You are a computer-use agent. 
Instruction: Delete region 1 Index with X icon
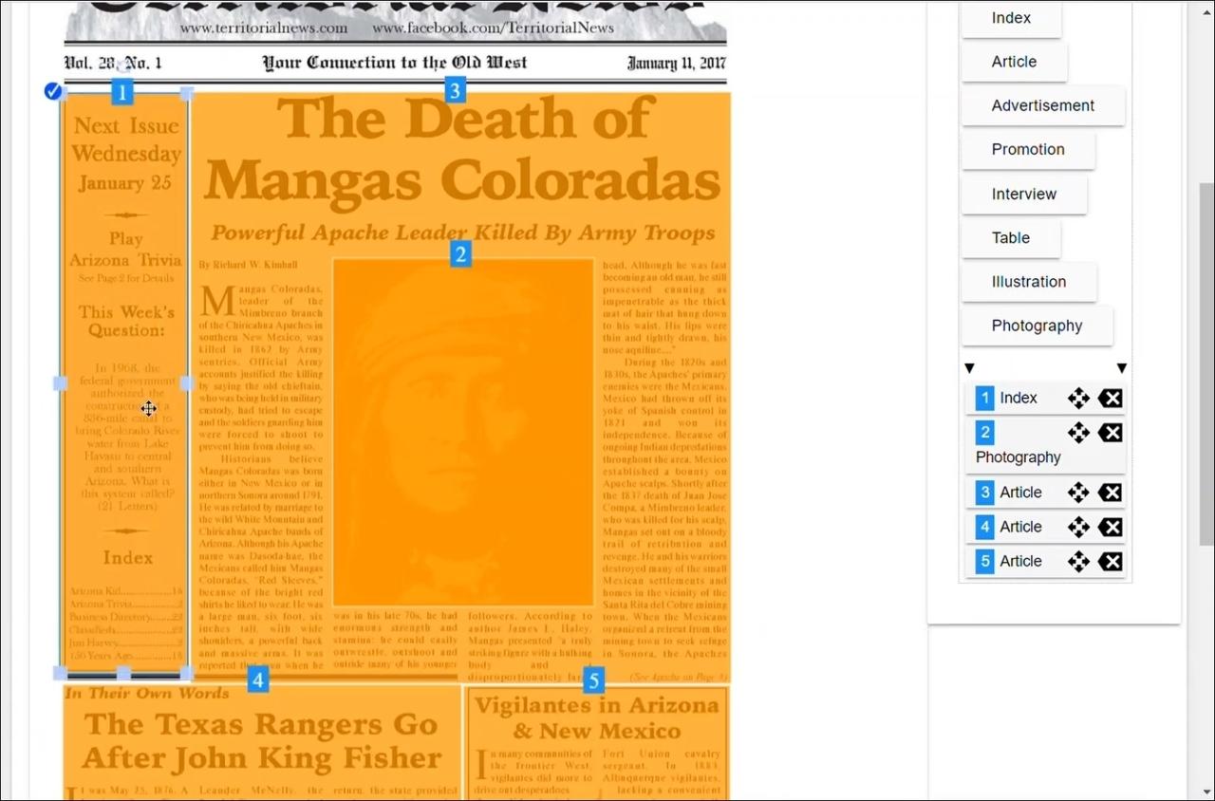click(1110, 398)
